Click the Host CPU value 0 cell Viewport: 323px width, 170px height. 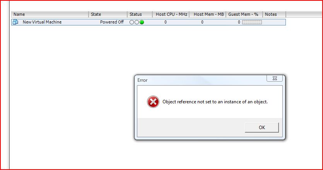tap(166, 22)
